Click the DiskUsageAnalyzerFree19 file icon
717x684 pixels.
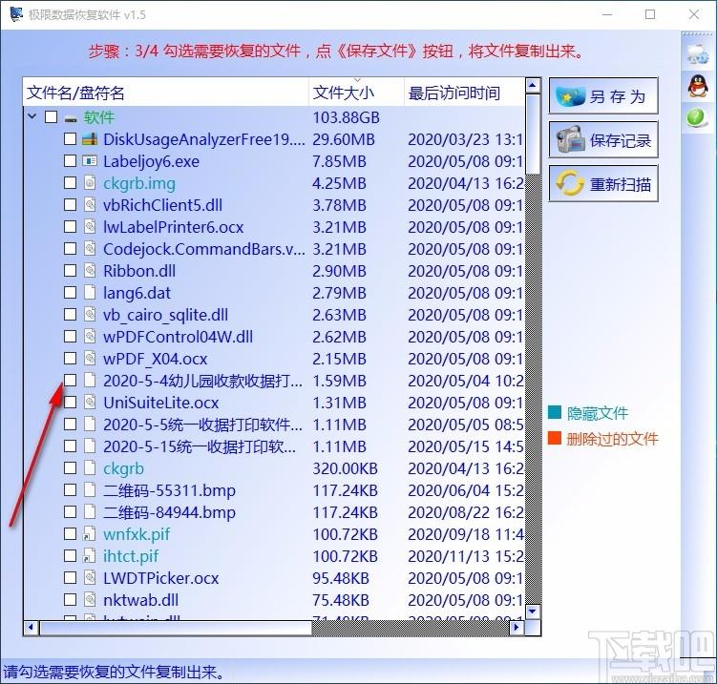[90, 139]
